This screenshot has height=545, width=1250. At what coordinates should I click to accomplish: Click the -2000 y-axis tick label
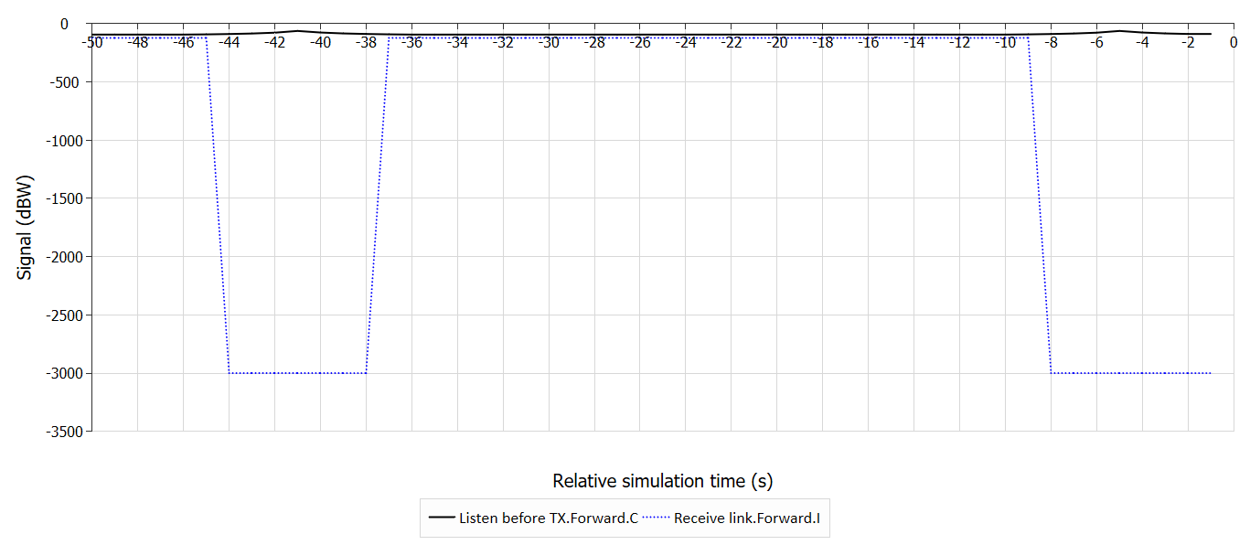point(58,257)
